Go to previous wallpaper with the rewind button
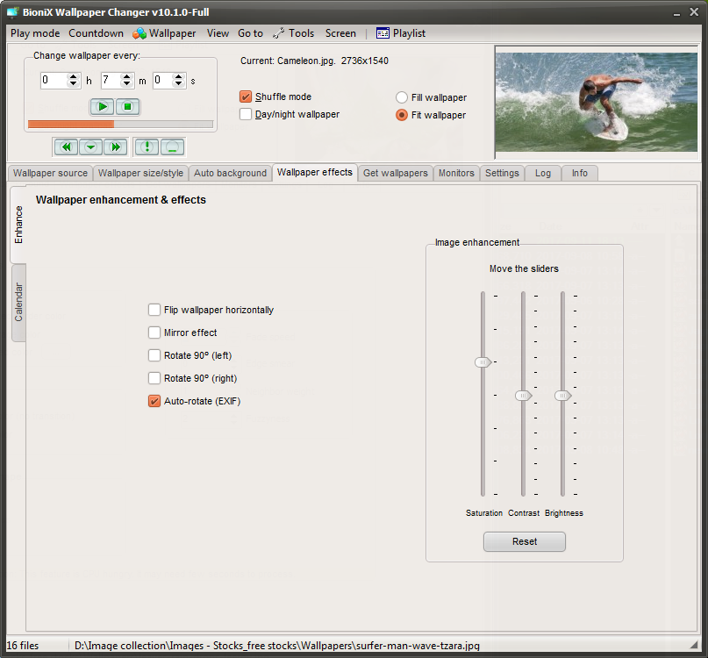Screen dimensions: 708x658 point(66,147)
